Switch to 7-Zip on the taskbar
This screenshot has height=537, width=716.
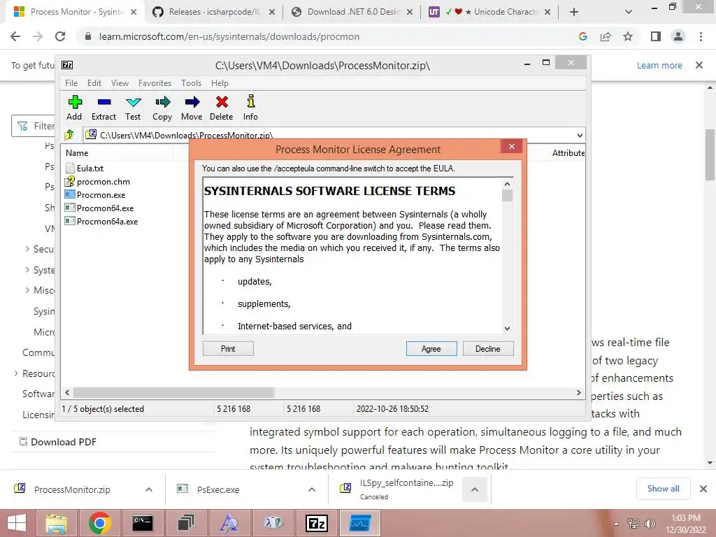click(x=317, y=523)
